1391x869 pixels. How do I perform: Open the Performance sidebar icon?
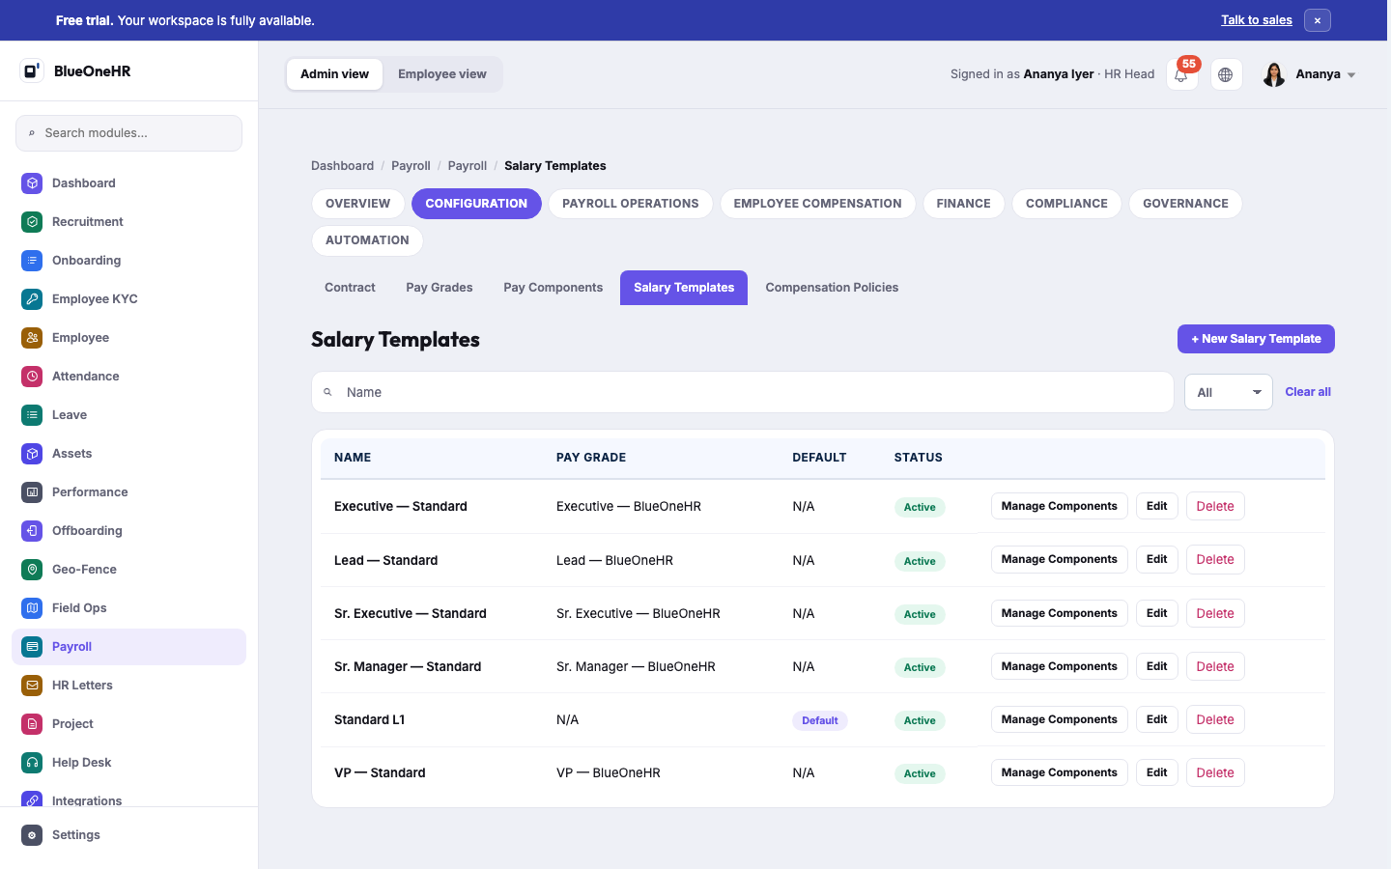pyautogui.click(x=32, y=492)
